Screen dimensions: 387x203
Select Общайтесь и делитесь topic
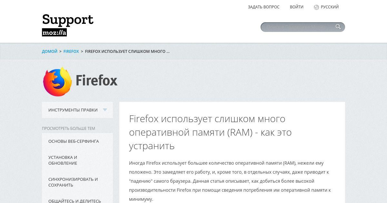pyautogui.click(x=74, y=201)
